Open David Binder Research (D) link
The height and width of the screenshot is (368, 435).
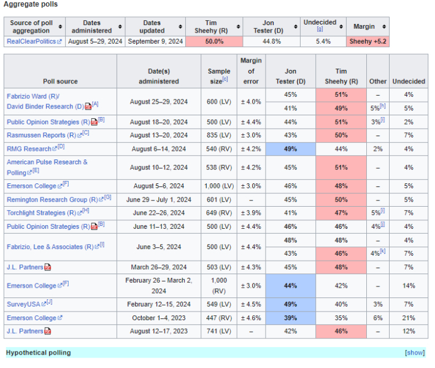[45, 107]
